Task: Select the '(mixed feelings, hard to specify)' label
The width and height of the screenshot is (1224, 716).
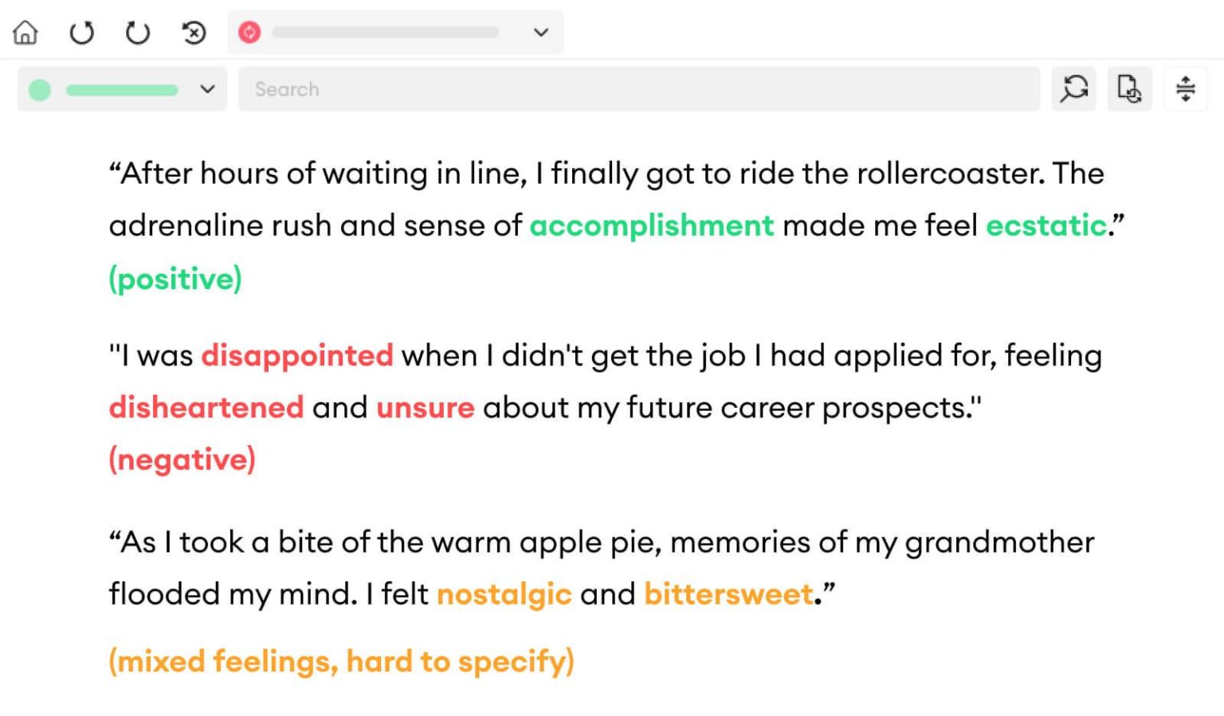Action: (342, 661)
